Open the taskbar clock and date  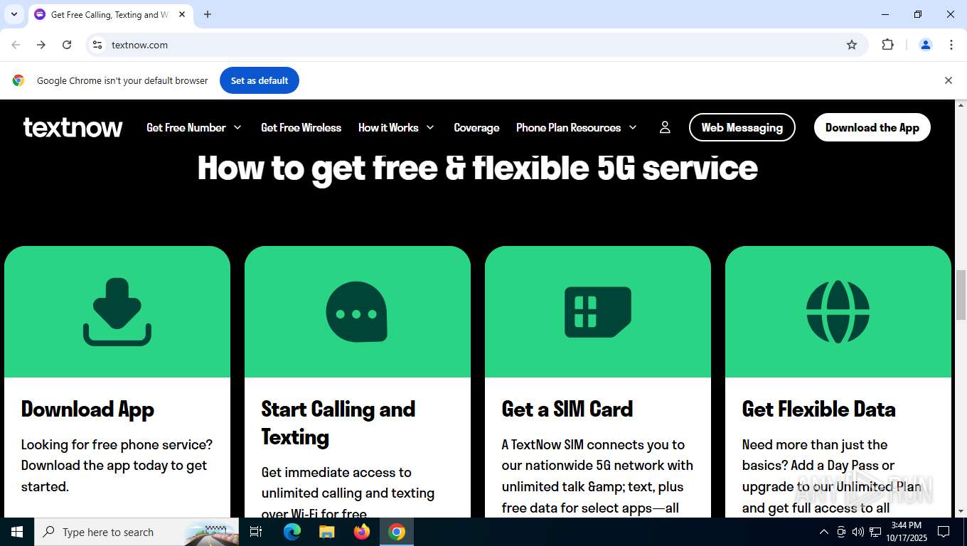pyautogui.click(x=906, y=532)
